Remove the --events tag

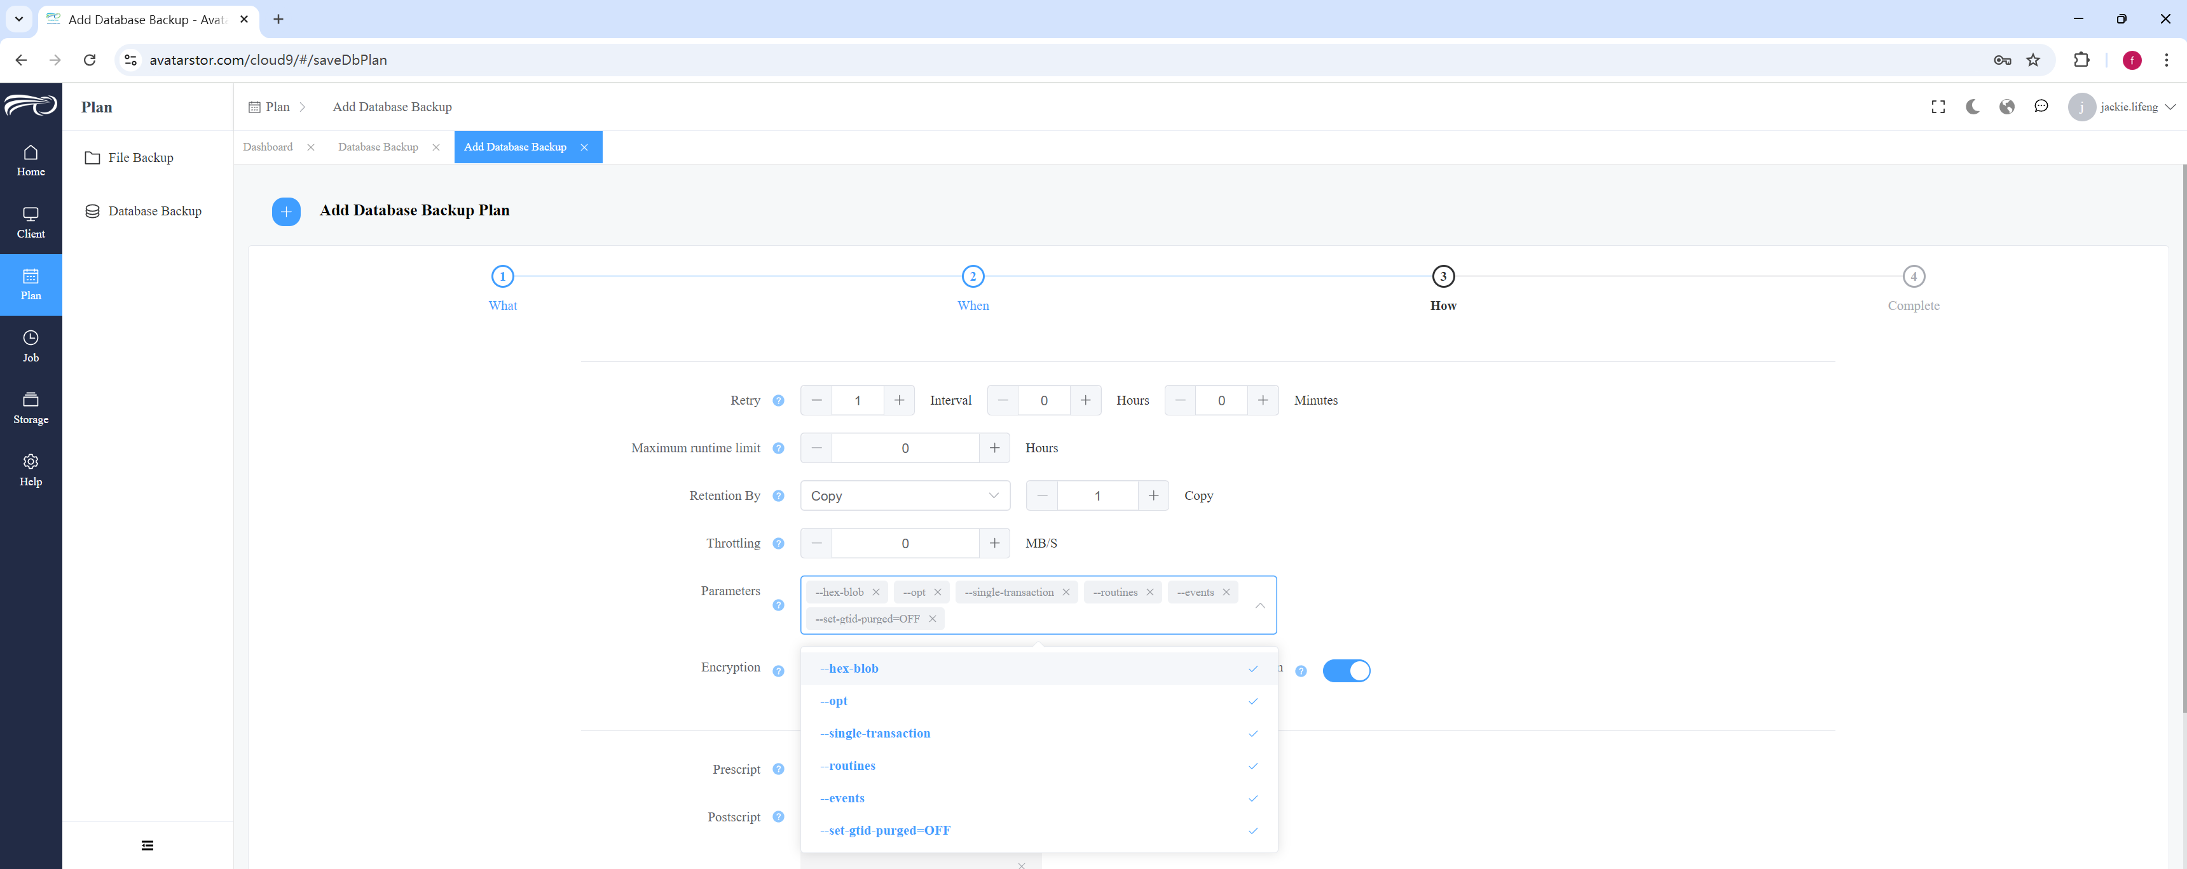coord(1227,592)
